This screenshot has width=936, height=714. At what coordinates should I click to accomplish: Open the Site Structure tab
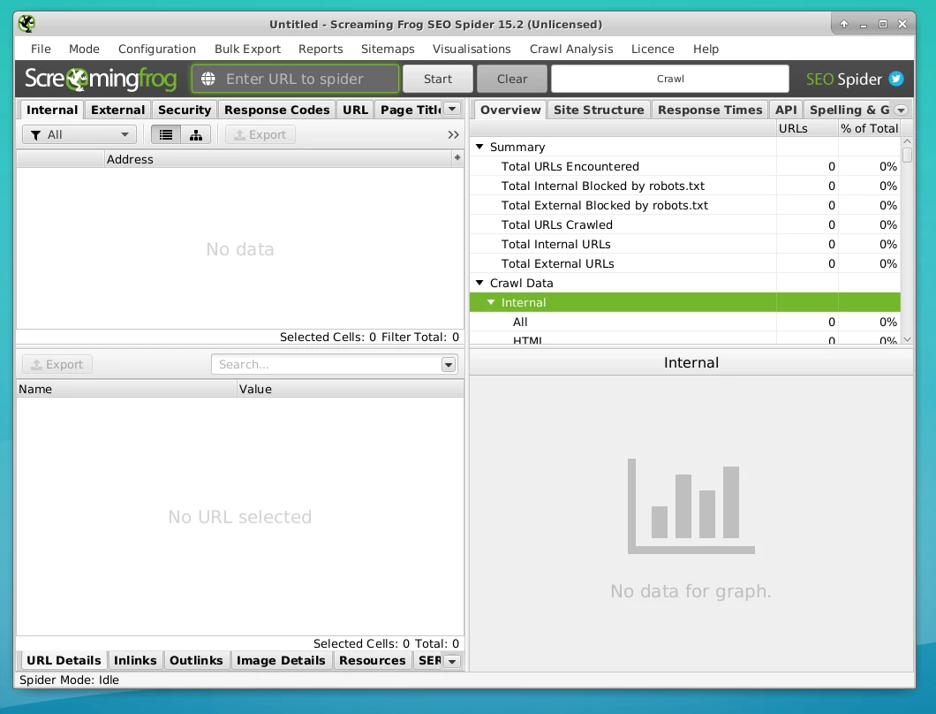(x=598, y=110)
